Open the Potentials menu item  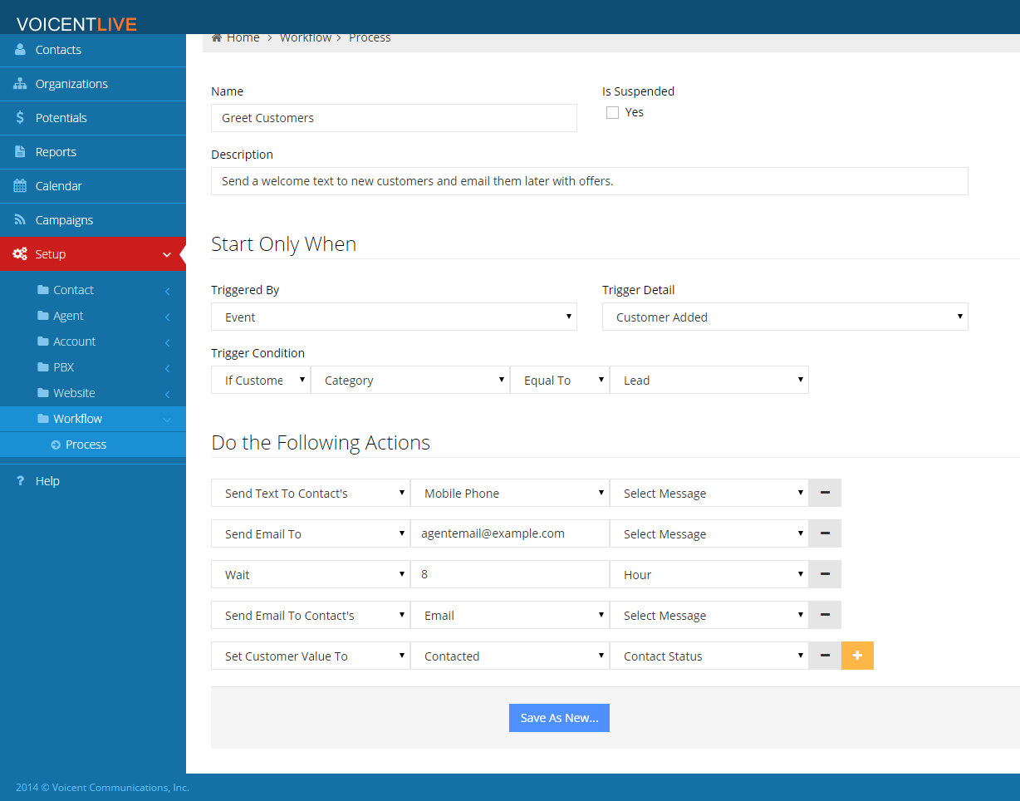93,118
